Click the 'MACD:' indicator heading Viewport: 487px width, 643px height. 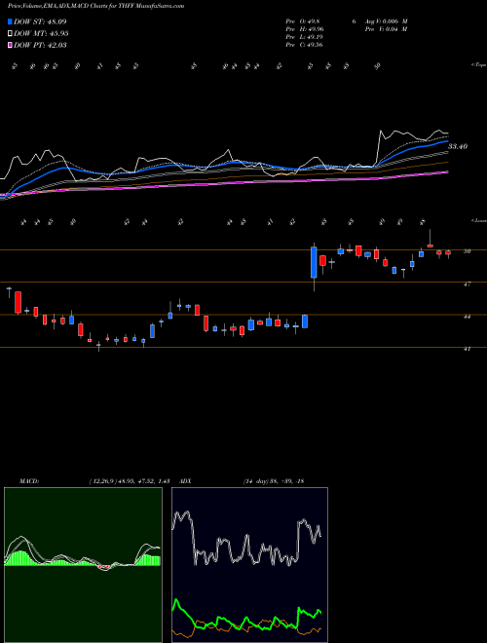pyautogui.click(x=29, y=481)
